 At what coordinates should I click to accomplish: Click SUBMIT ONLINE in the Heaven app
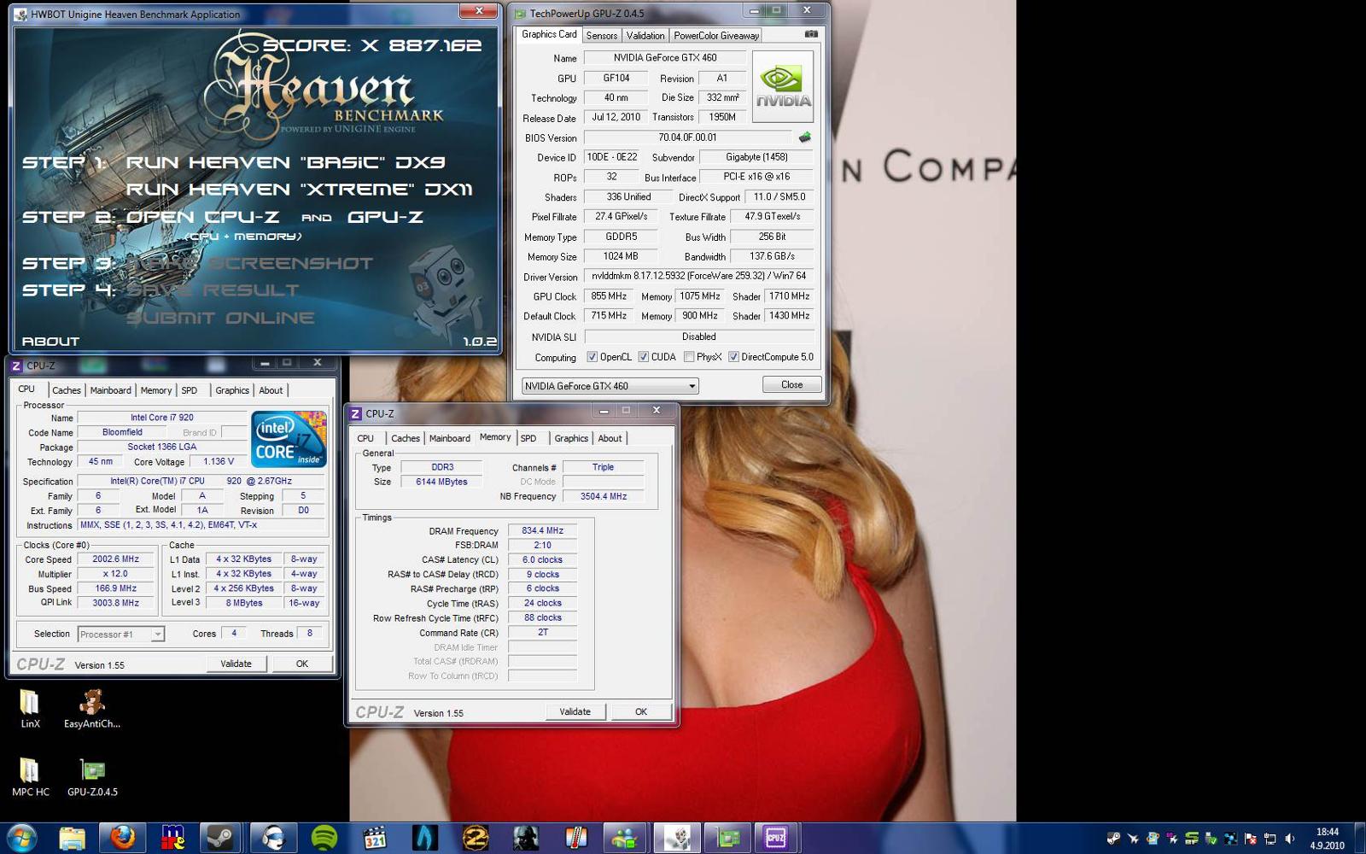[x=220, y=318]
